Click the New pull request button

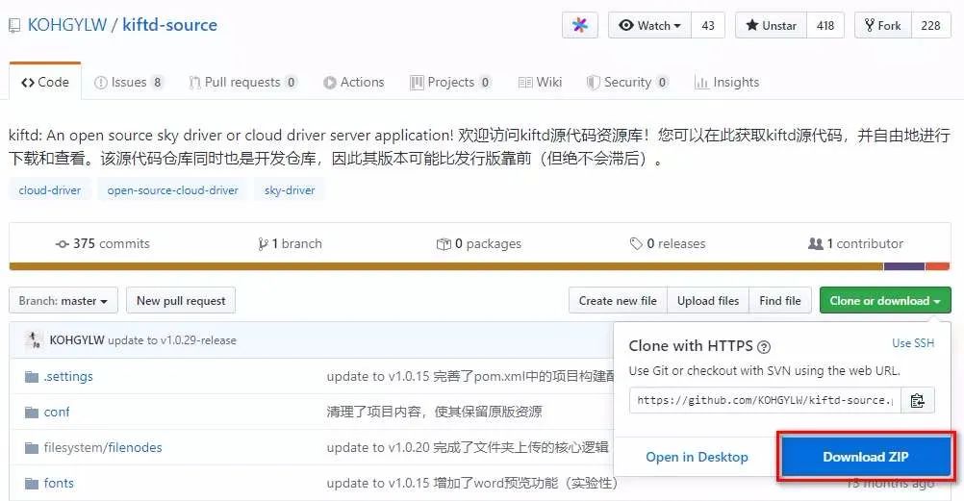[x=181, y=301]
